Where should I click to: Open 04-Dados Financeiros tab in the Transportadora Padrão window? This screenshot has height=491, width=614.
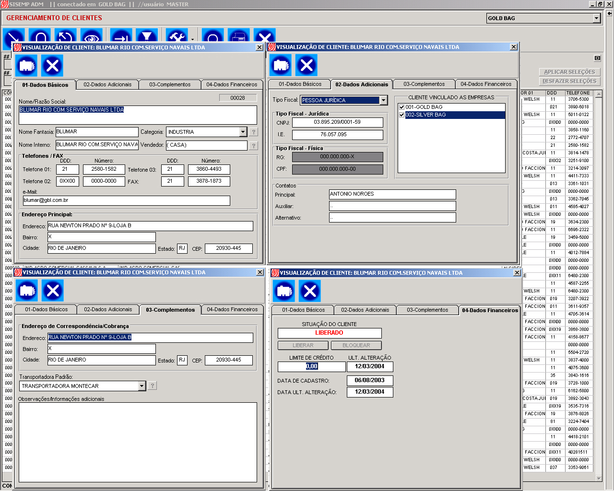pyautogui.click(x=232, y=309)
